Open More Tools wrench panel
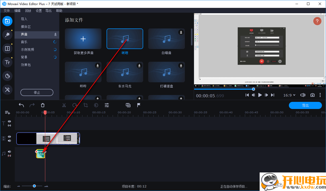Viewport: 326px width, 191px height. [x=7, y=89]
